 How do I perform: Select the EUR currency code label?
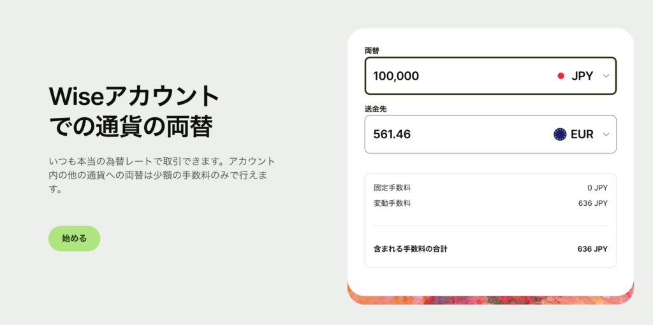point(582,134)
